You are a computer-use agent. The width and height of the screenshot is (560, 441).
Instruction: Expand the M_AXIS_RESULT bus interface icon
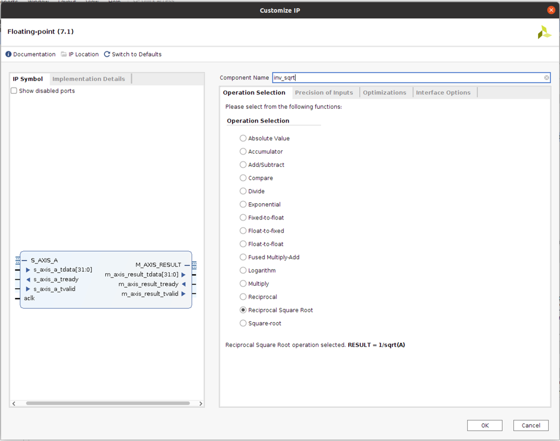(194, 265)
